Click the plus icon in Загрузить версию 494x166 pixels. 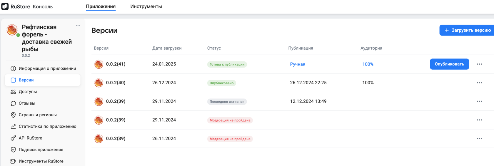pyautogui.click(x=447, y=30)
